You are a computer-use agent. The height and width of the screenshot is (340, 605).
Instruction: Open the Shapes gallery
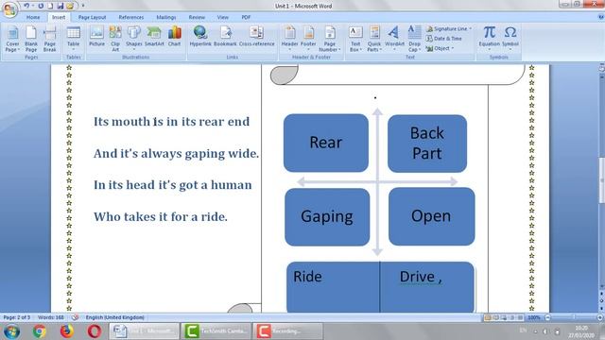point(134,39)
